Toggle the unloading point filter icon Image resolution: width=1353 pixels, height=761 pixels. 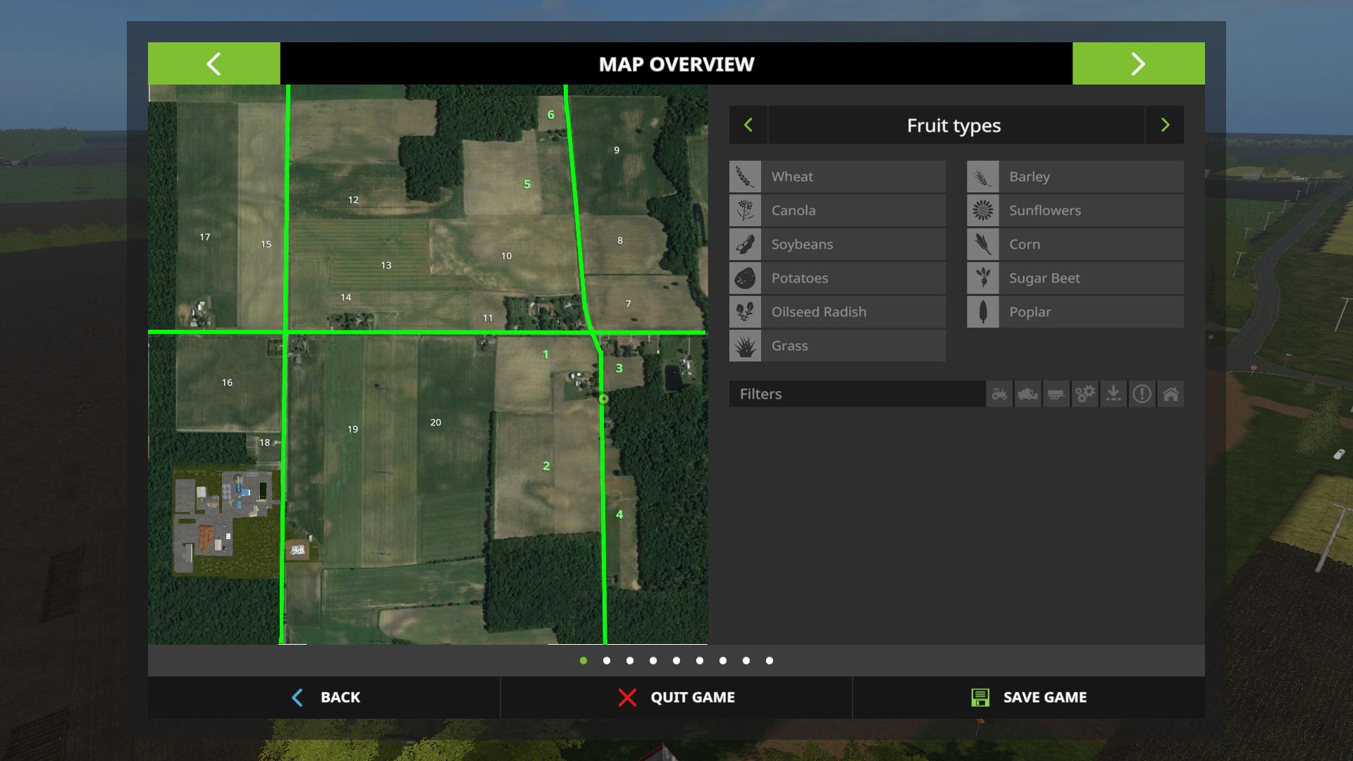pos(1113,394)
